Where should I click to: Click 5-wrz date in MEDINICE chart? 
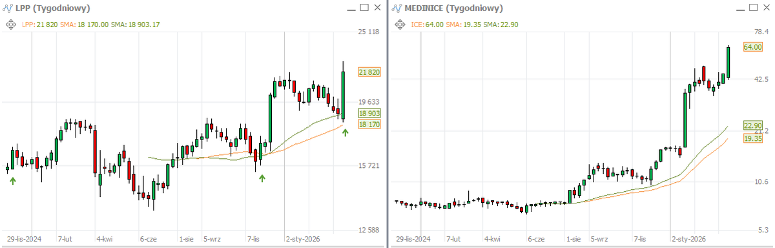[x=599, y=239]
